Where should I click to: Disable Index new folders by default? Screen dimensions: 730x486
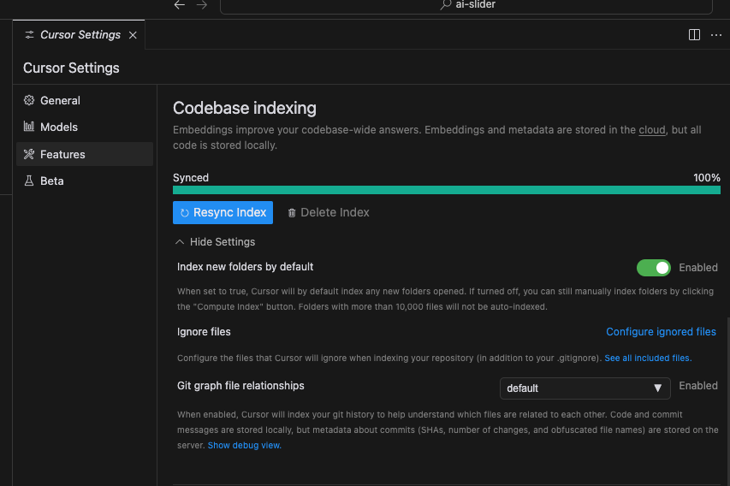(x=654, y=268)
